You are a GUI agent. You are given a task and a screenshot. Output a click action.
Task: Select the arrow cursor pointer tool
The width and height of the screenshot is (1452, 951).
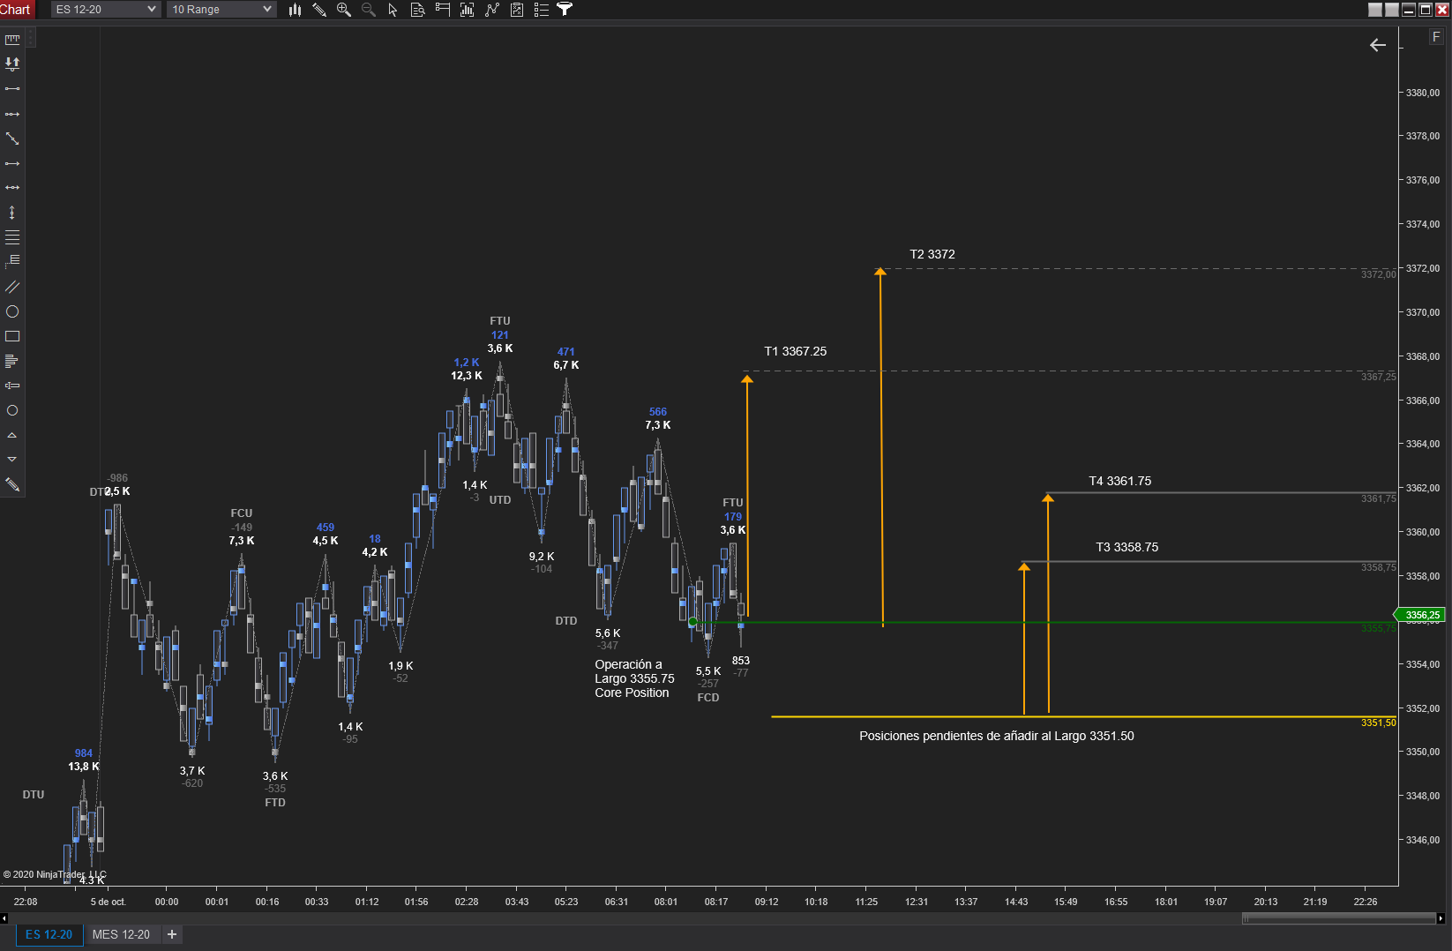[393, 10]
